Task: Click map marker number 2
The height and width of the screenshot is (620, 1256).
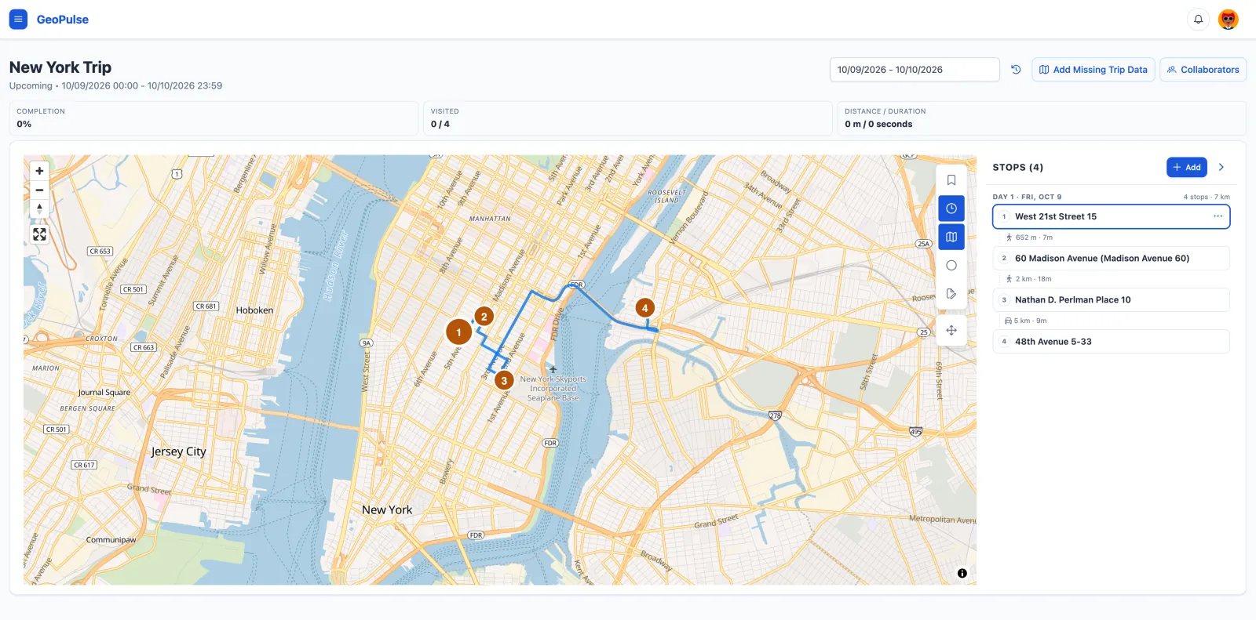Action: coord(484,317)
